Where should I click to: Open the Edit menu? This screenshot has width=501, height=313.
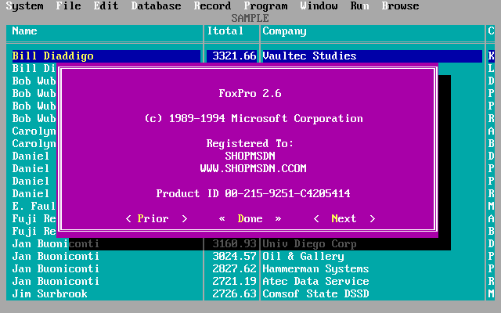click(x=106, y=6)
